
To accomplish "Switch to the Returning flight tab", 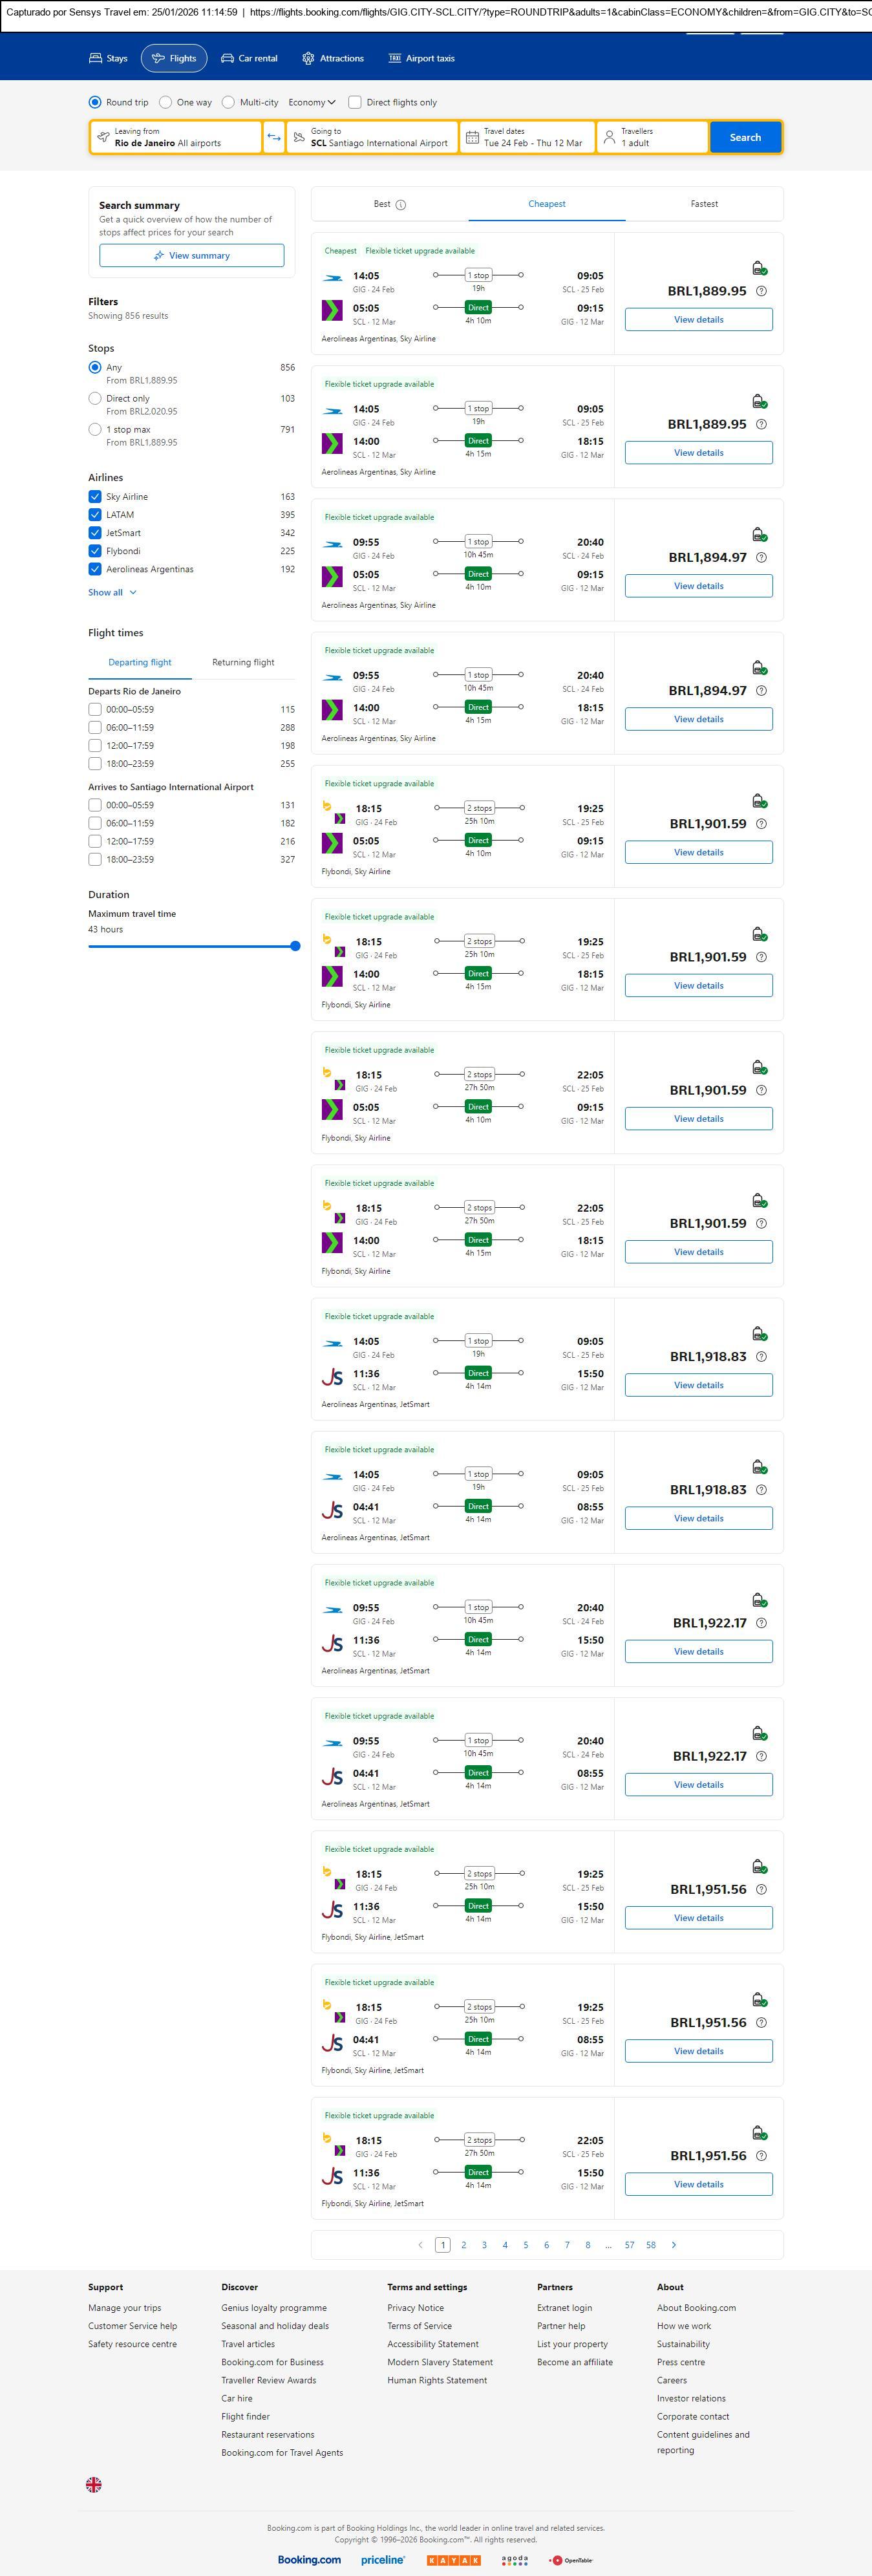I will (x=243, y=662).
